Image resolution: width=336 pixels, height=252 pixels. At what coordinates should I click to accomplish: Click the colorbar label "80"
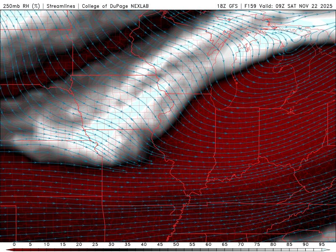[x=273, y=244]
